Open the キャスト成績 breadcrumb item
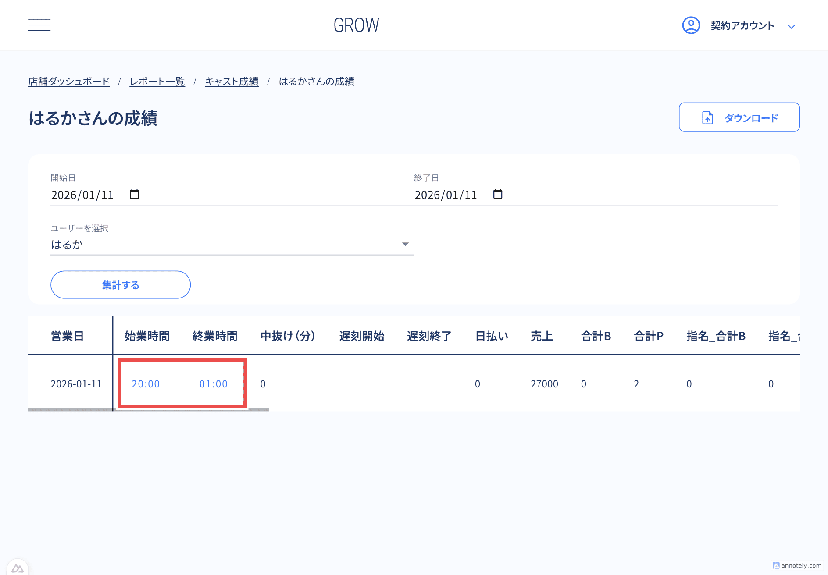Screen dimensions: 828x575 tap(232, 82)
